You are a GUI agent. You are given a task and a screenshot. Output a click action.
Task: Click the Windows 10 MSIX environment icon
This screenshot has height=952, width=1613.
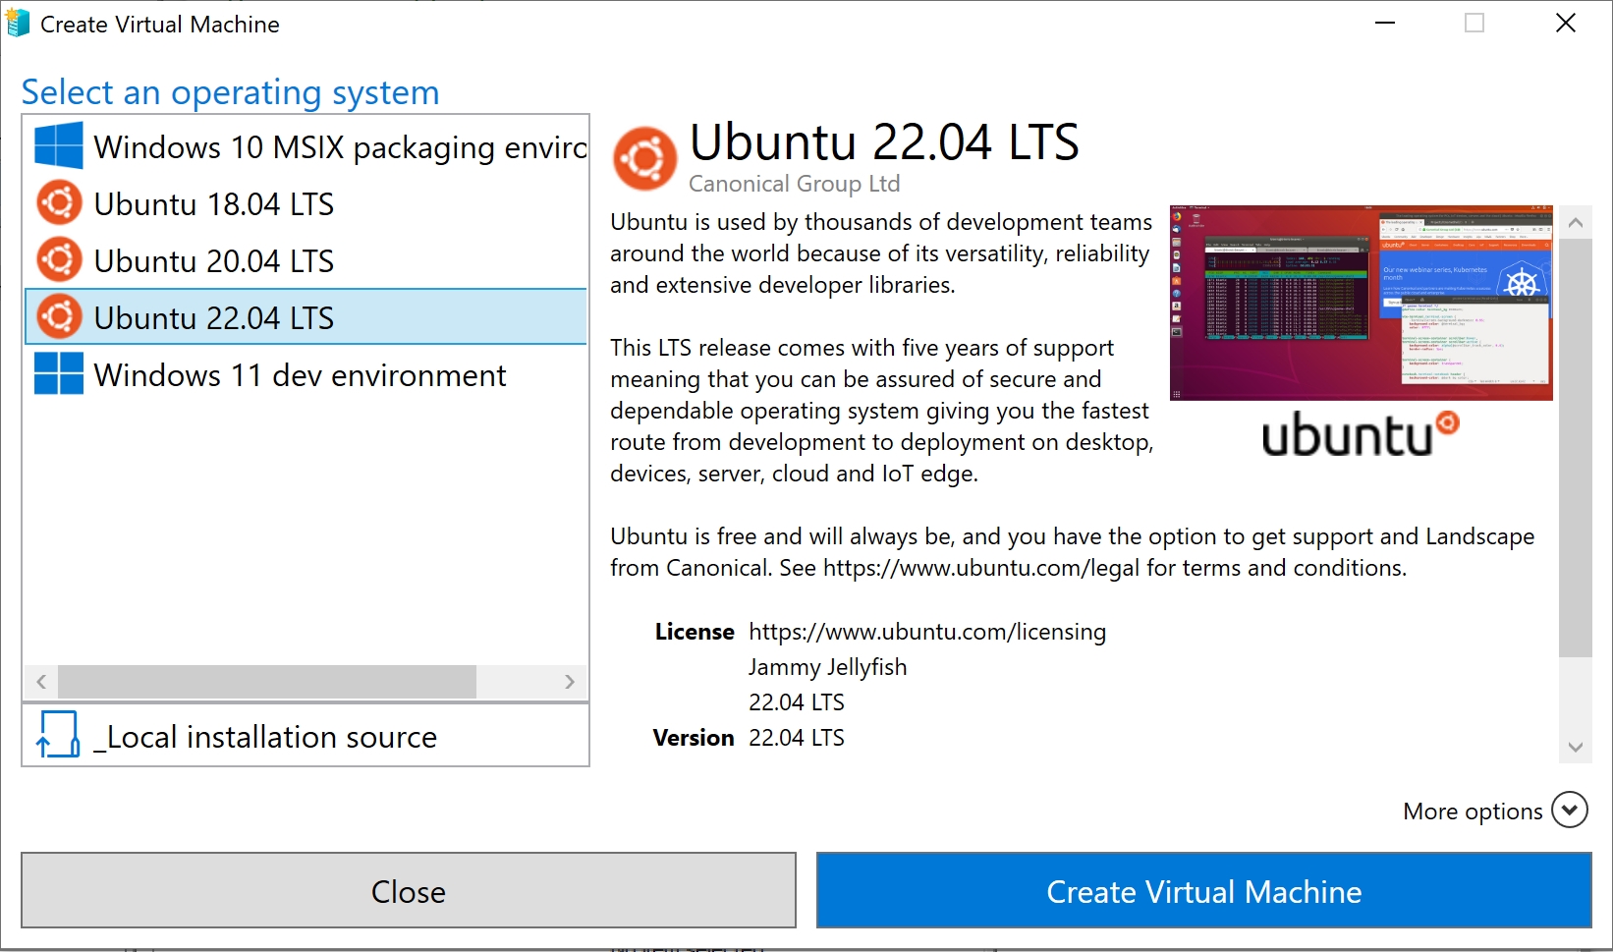tap(58, 145)
